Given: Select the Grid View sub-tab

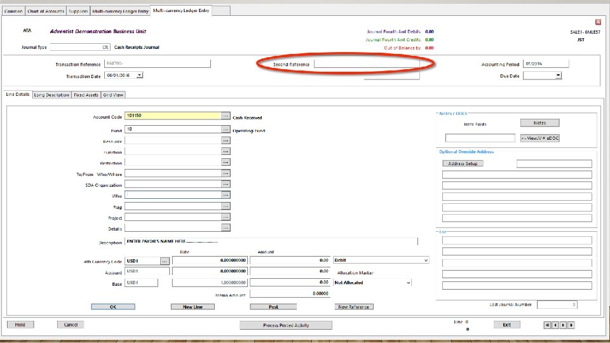Looking at the screenshot, I should [x=113, y=95].
